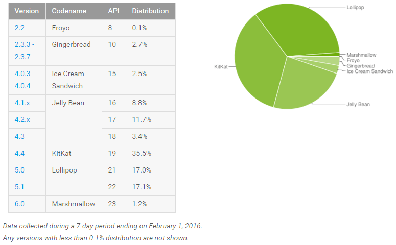Click the 4.3 version link
This screenshot has width=396, height=245.
[x=19, y=136]
